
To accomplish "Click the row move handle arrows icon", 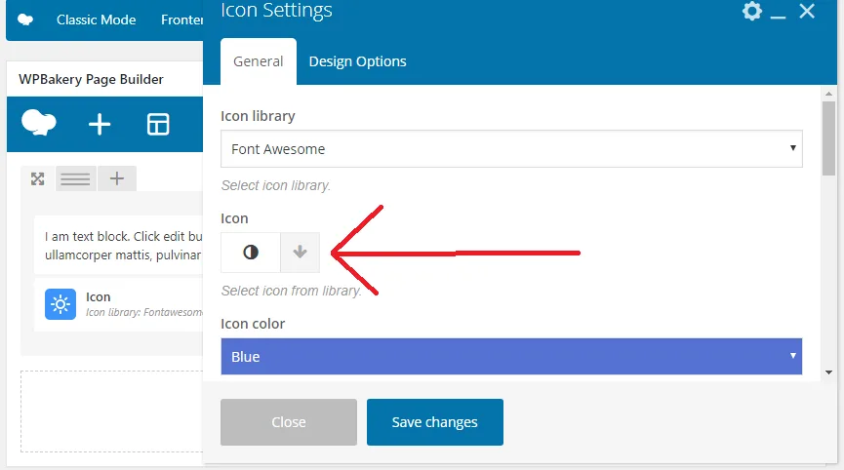I will click(38, 179).
